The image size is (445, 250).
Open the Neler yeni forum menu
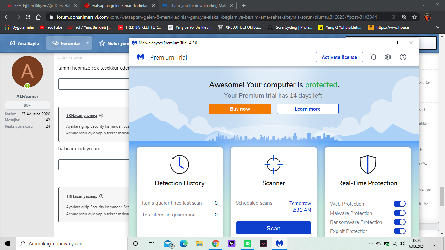point(114,43)
